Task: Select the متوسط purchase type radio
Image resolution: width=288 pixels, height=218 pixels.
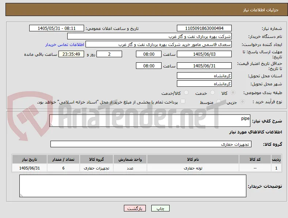Action: tap(219, 101)
